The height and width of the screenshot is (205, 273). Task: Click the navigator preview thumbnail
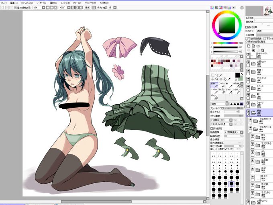coord(259,11)
